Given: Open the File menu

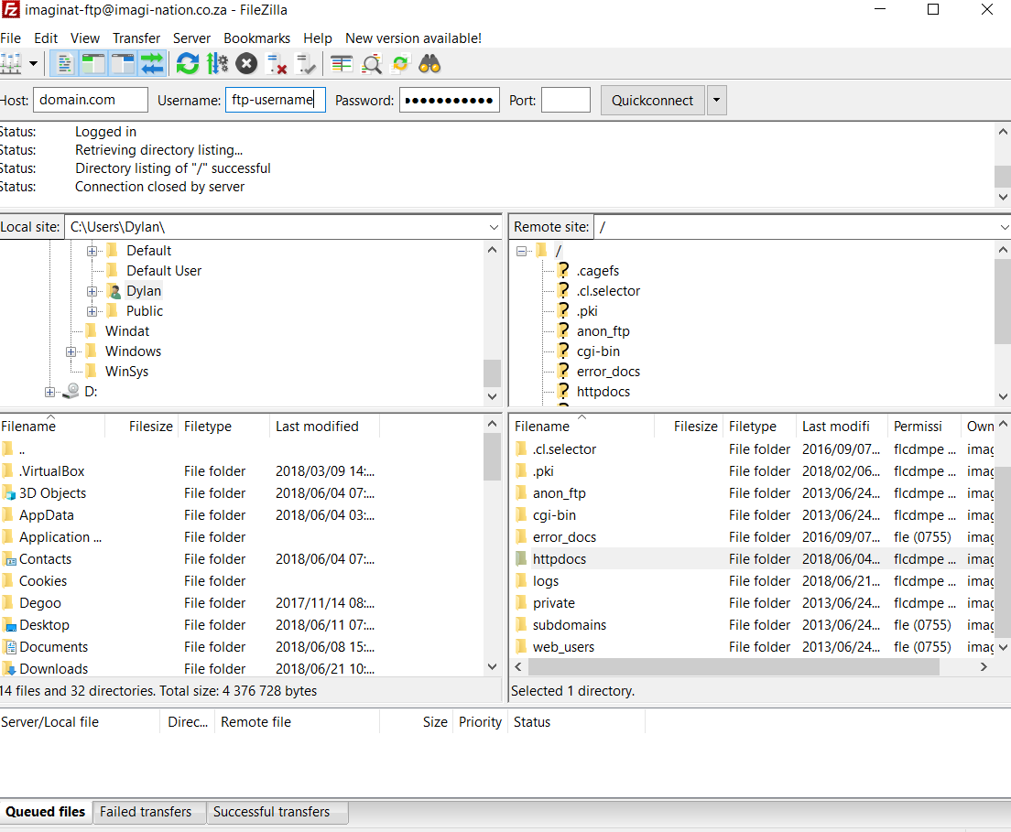Looking at the screenshot, I should 10,38.
